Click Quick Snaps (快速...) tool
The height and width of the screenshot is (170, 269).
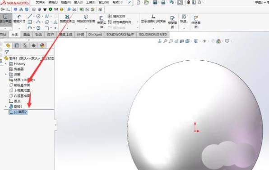tap(184, 19)
